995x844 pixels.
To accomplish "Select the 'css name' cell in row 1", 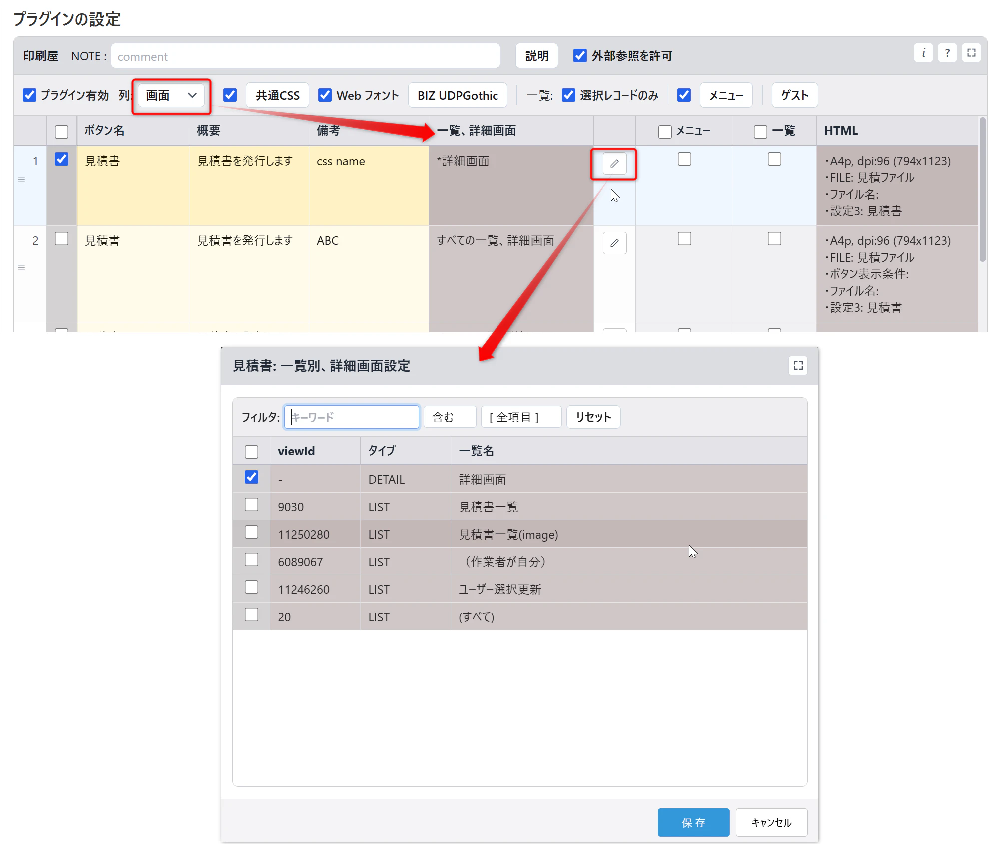I will click(369, 185).
